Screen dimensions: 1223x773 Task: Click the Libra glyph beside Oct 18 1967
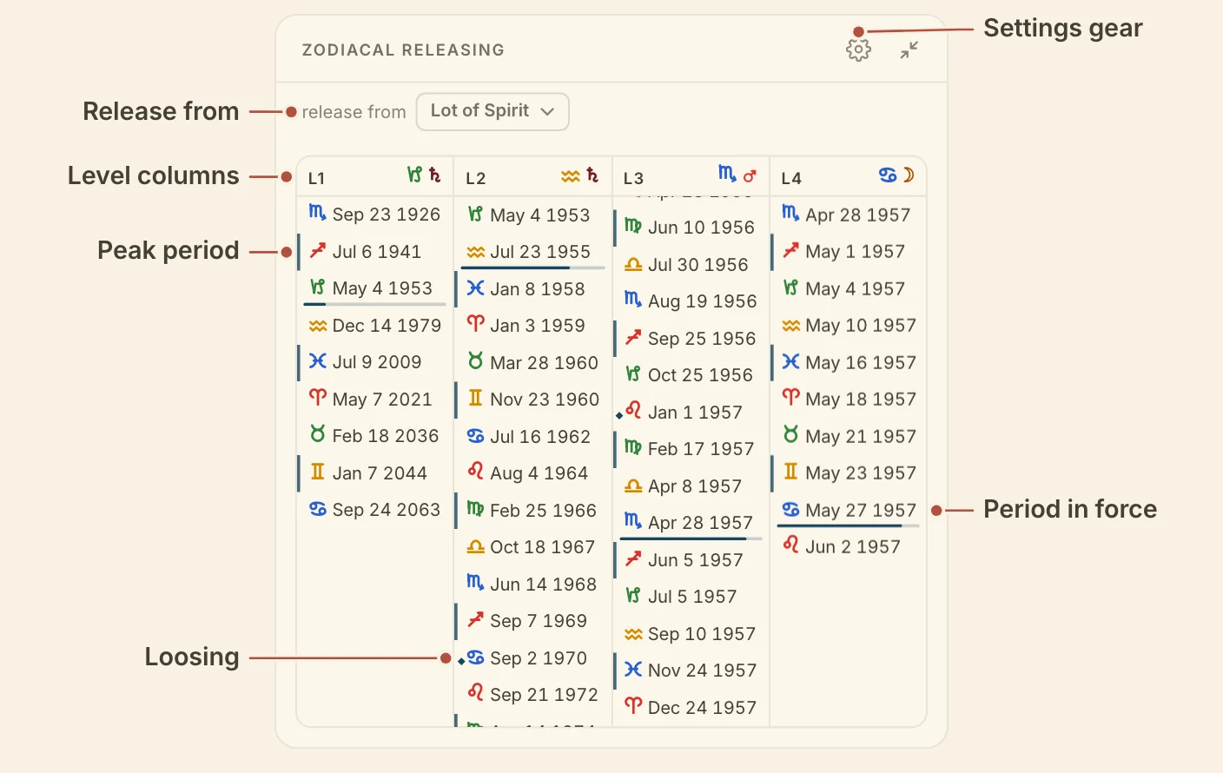(x=475, y=547)
